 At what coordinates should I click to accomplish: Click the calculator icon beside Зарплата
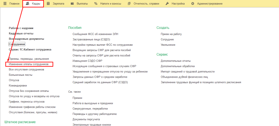[x=48, y=4]
